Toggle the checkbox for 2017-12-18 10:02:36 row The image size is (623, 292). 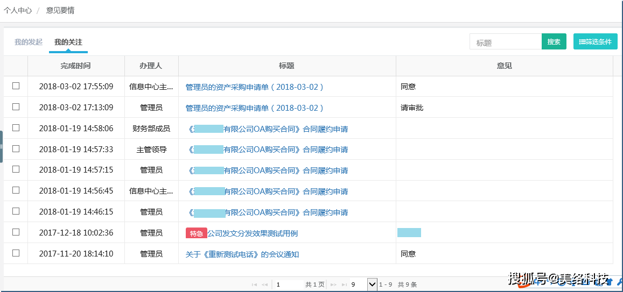click(x=16, y=232)
